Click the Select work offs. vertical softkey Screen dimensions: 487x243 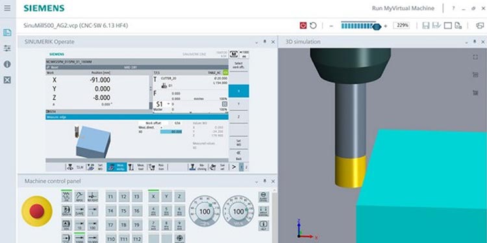coord(238,65)
